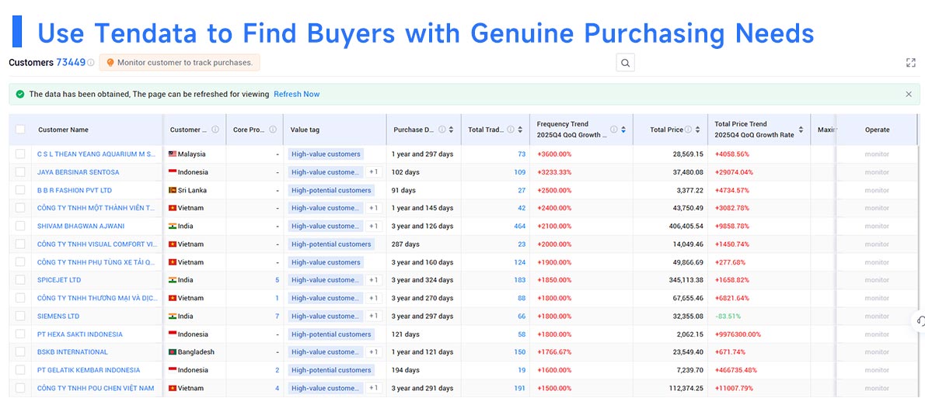Click floating support icon at right edge
The height and width of the screenshot is (405, 925).
tap(920, 321)
